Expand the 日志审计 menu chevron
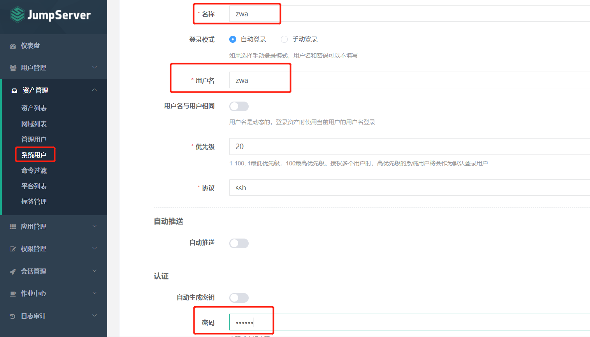This screenshot has height=337, width=590. point(95,316)
